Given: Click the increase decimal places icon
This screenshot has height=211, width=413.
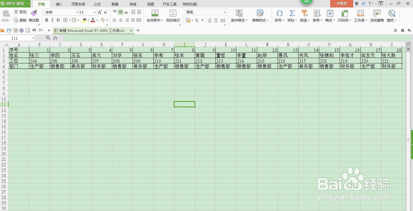Looking at the screenshot, I should [x=209, y=20].
